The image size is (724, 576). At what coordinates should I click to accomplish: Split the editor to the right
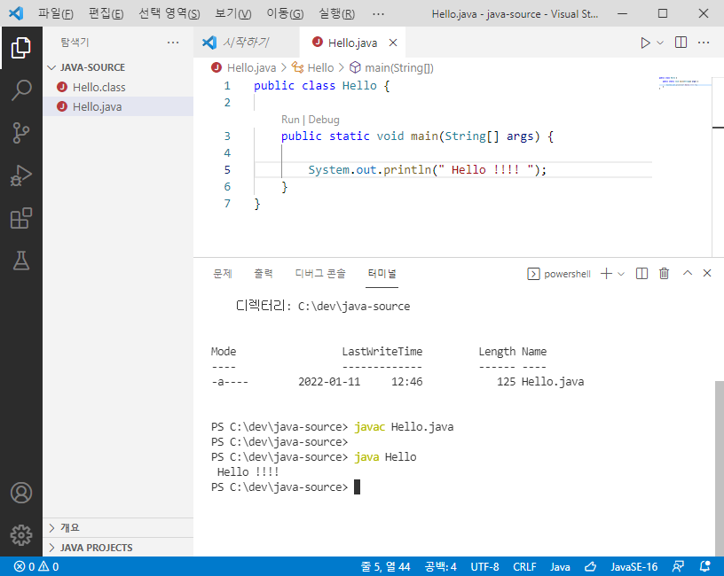click(681, 43)
